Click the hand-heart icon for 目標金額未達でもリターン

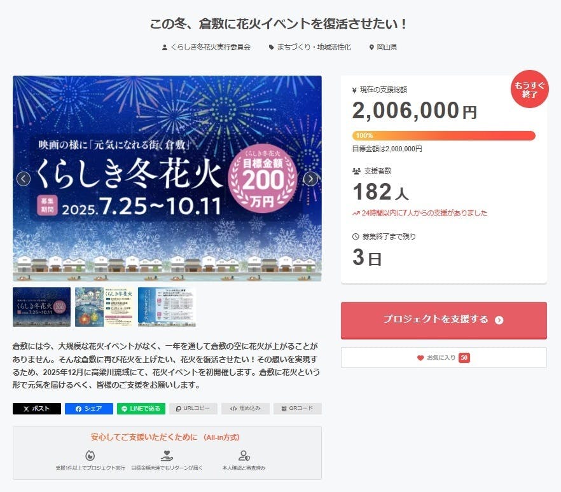pyautogui.click(x=167, y=455)
